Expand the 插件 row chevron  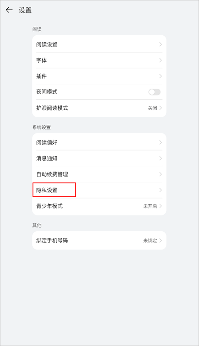160,76
